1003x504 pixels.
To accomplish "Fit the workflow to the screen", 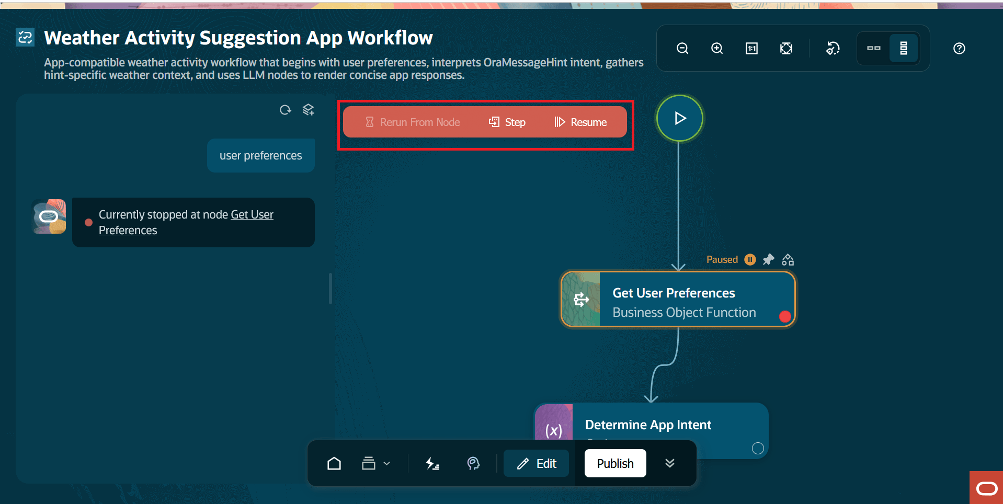I will [786, 49].
